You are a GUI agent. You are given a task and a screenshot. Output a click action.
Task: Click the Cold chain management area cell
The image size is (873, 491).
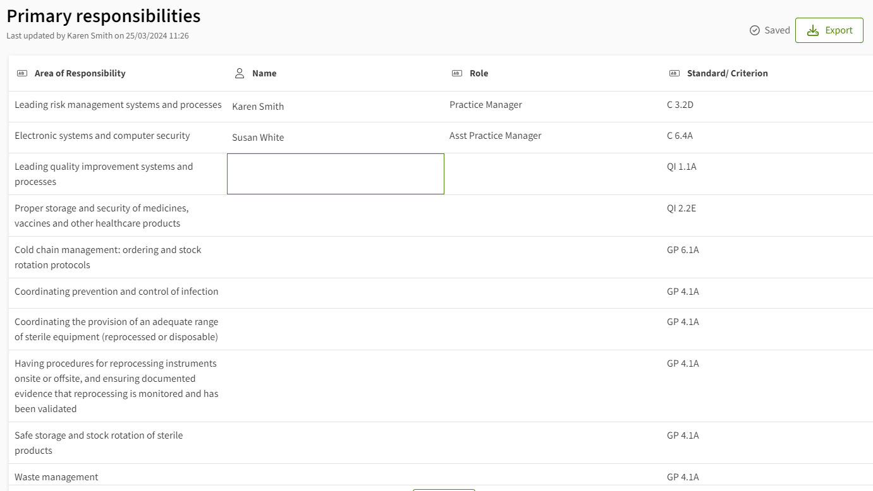coord(108,257)
